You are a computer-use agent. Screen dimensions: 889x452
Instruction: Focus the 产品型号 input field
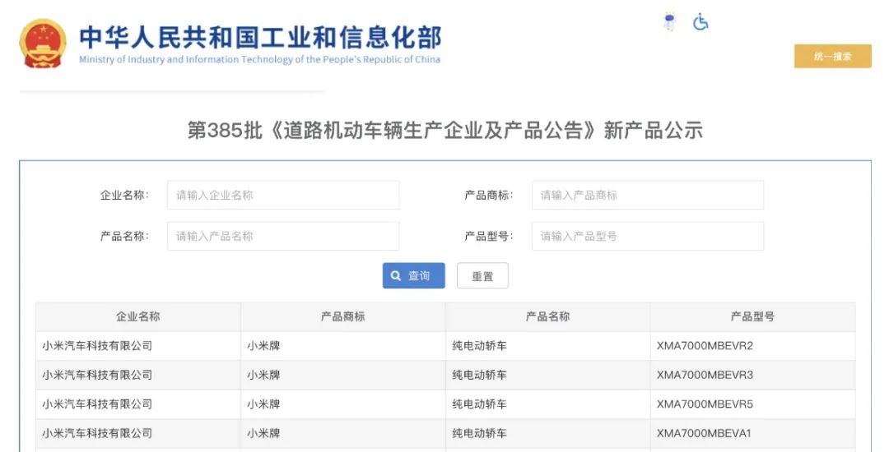point(648,236)
